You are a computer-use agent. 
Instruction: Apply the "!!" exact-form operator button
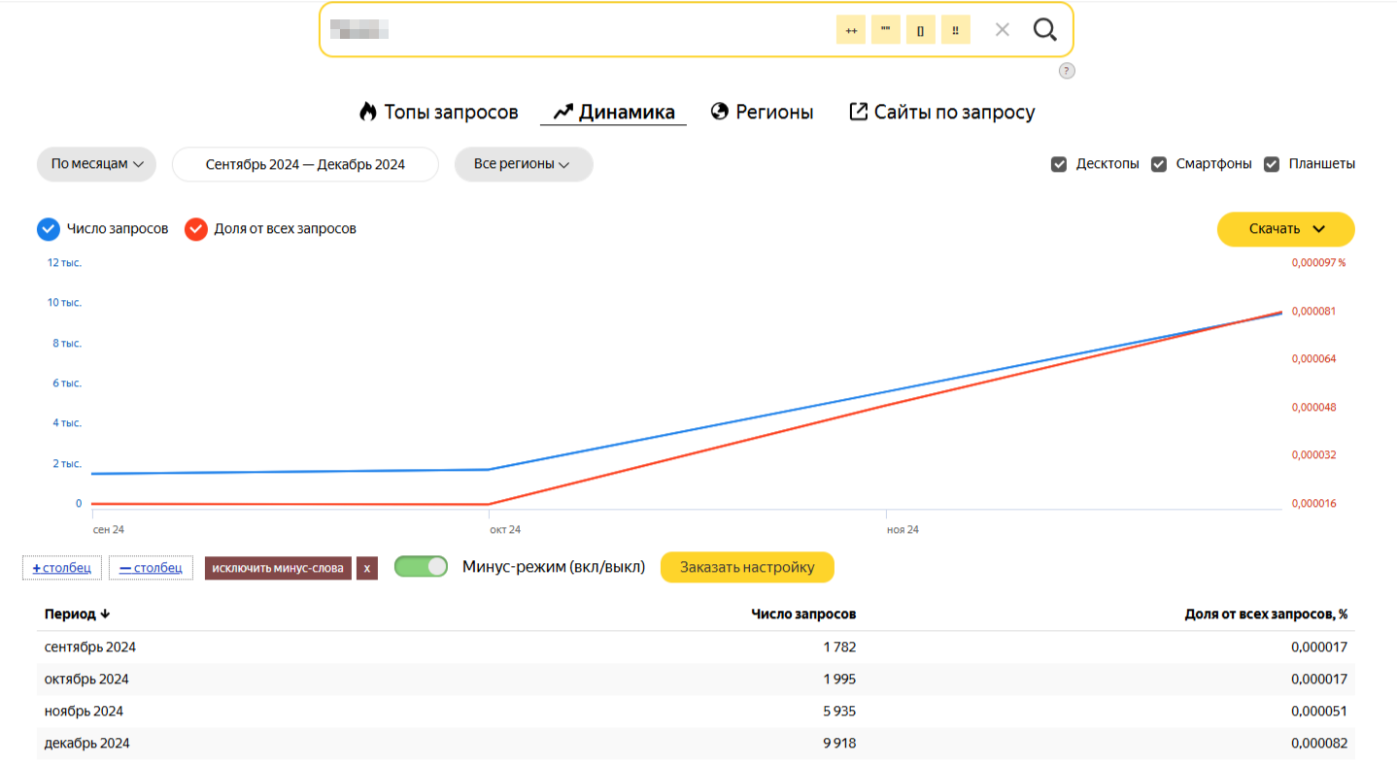pyautogui.click(x=955, y=30)
